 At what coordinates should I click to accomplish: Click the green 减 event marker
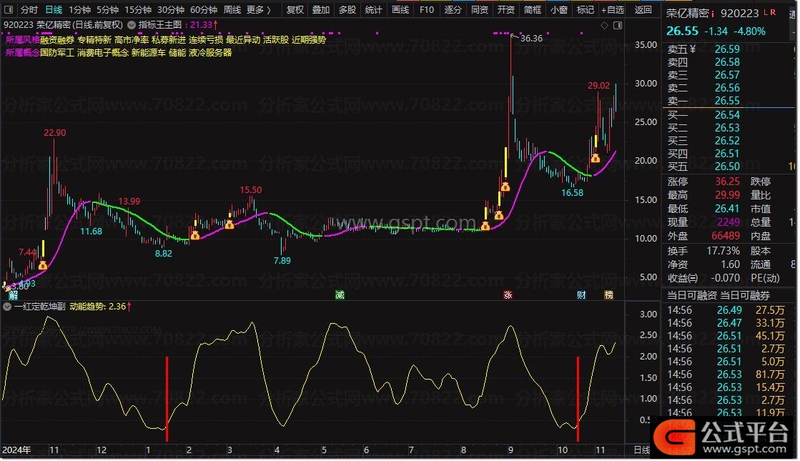[x=340, y=294]
